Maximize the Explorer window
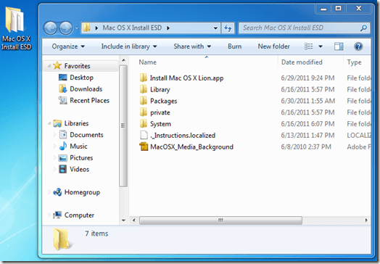The width and height of the screenshot is (380, 264). tap(339, 9)
